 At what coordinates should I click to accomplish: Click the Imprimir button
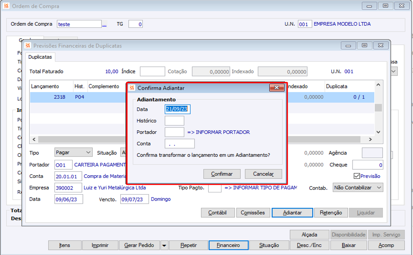click(x=100, y=245)
